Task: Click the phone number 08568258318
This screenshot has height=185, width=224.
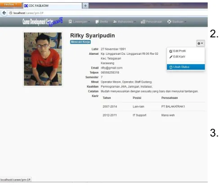Action: (110, 73)
